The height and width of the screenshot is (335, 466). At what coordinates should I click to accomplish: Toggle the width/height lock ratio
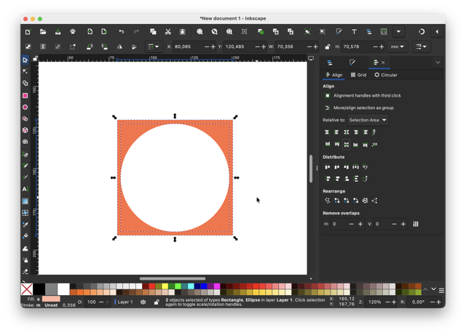coord(327,47)
